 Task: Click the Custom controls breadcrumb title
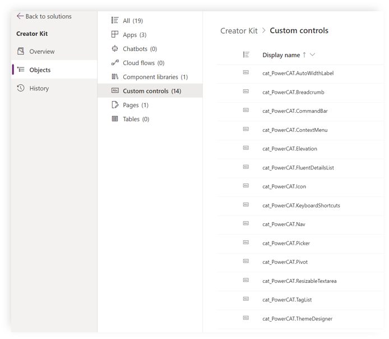pos(299,30)
